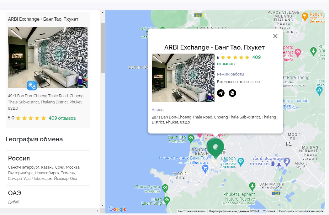This screenshot has height=215, width=329.
Task: Click the gas station marker icon
Action: coord(287,161)
